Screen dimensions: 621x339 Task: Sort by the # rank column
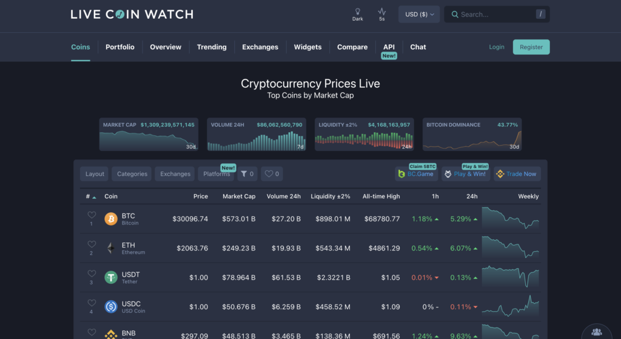click(91, 196)
